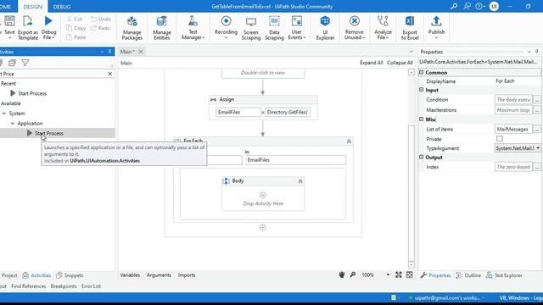Viewport: 543px width, 305px height.
Task: Click Analyze File icon
Action: [383, 21]
